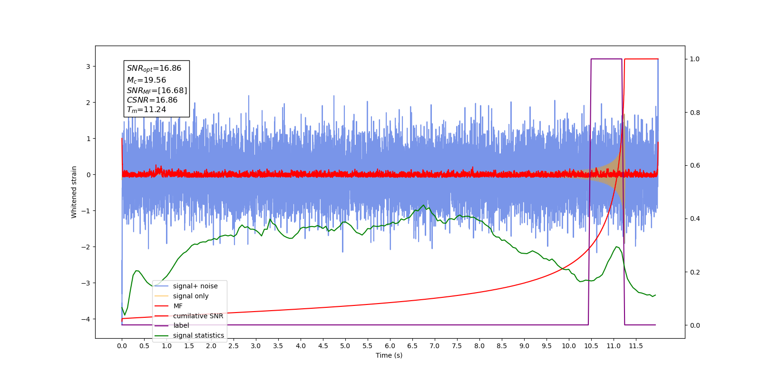
Task: Click the 3 tick on left strain axis
Action: (x=88, y=66)
